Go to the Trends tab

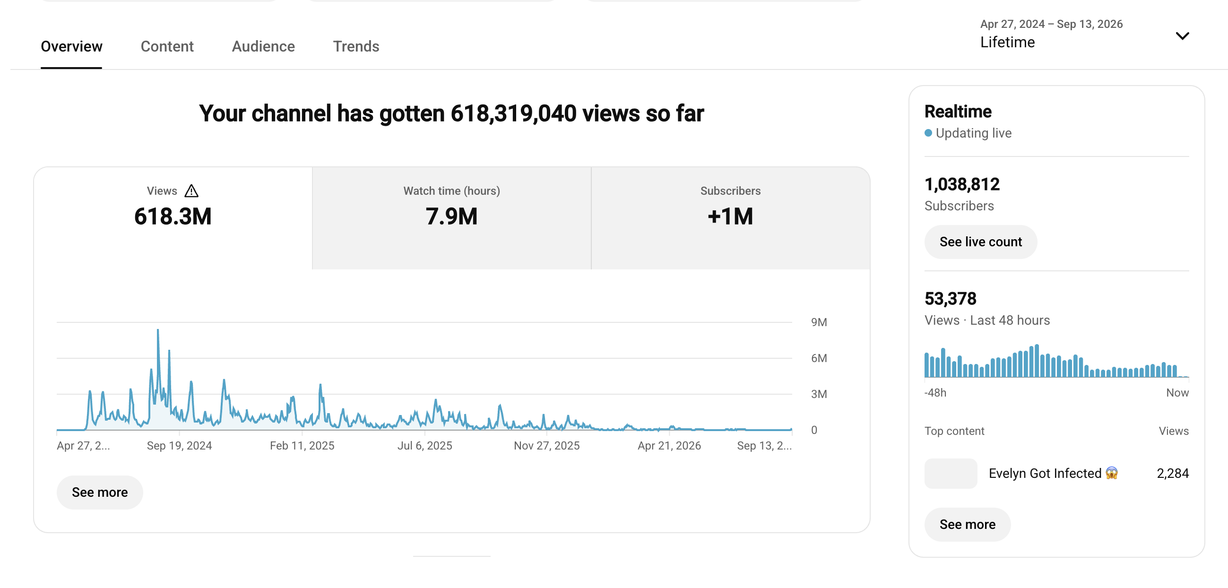[355, 46]
